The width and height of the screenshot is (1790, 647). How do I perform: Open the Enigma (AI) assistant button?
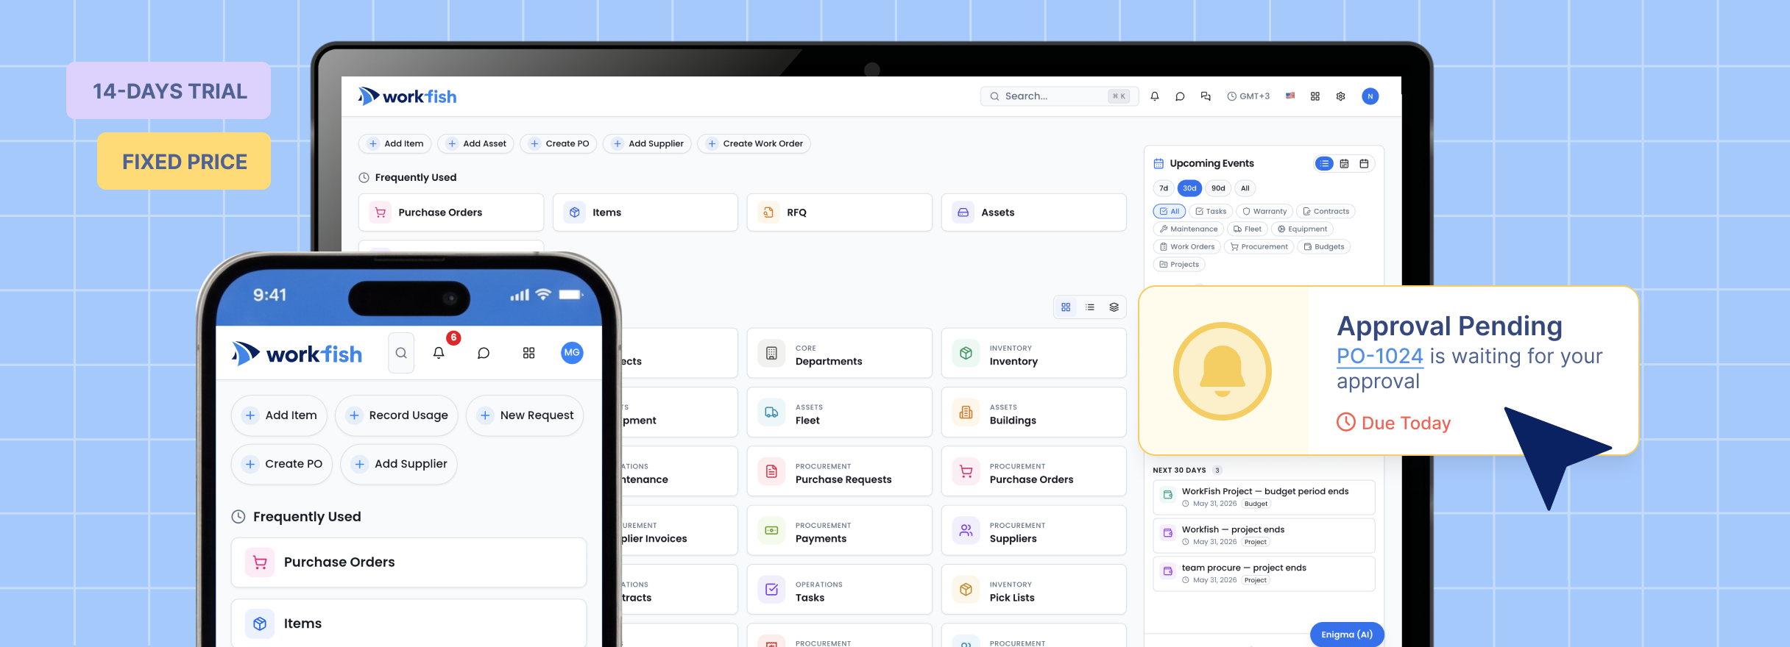[1347, 635]
